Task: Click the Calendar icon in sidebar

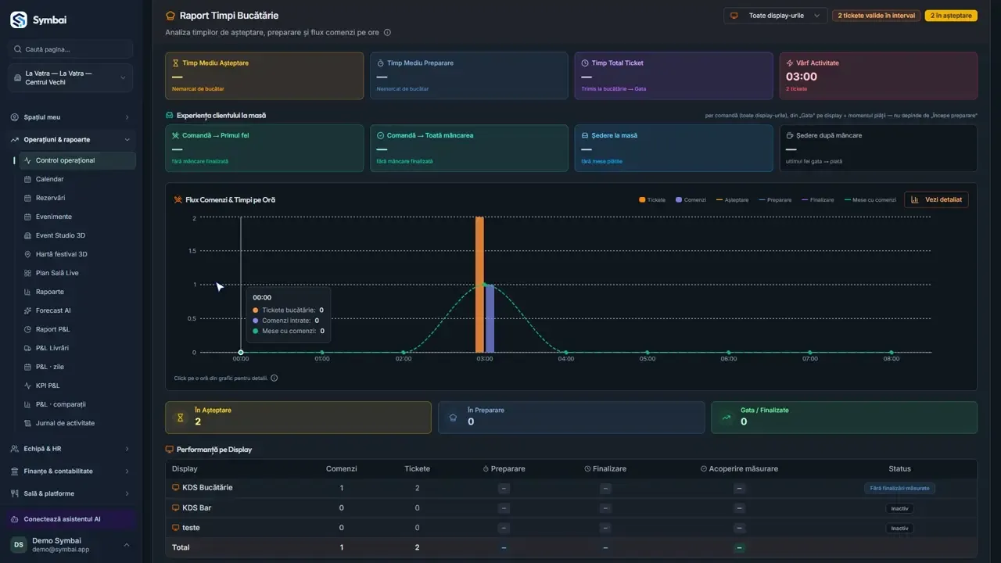Action: tap(27, 179)
